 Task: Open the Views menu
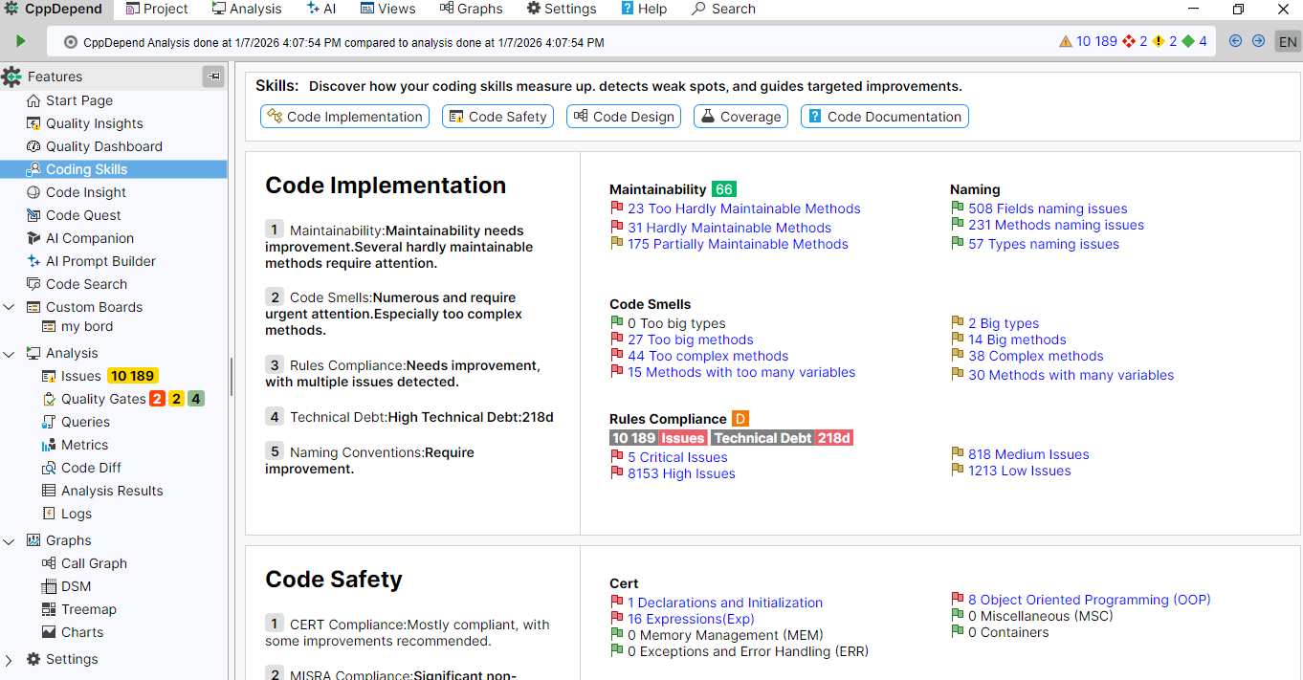click(387, 9)
